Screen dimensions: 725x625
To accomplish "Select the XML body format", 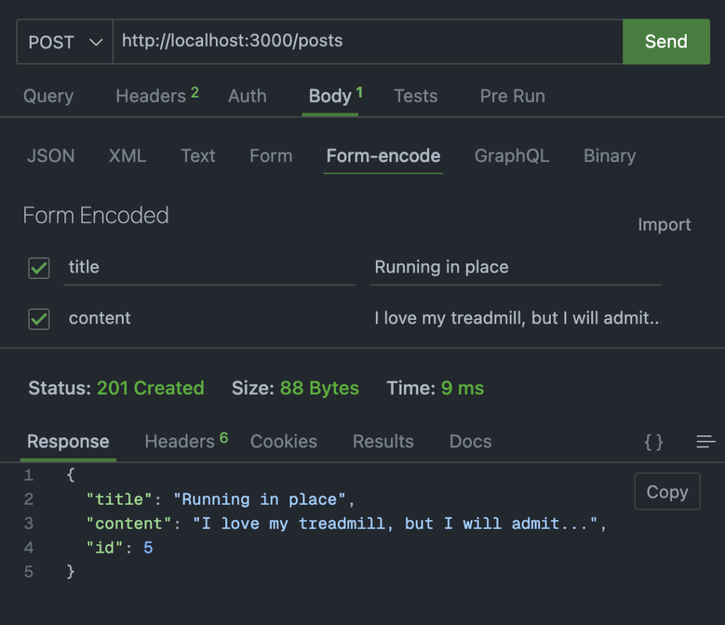I will (127, 156).
